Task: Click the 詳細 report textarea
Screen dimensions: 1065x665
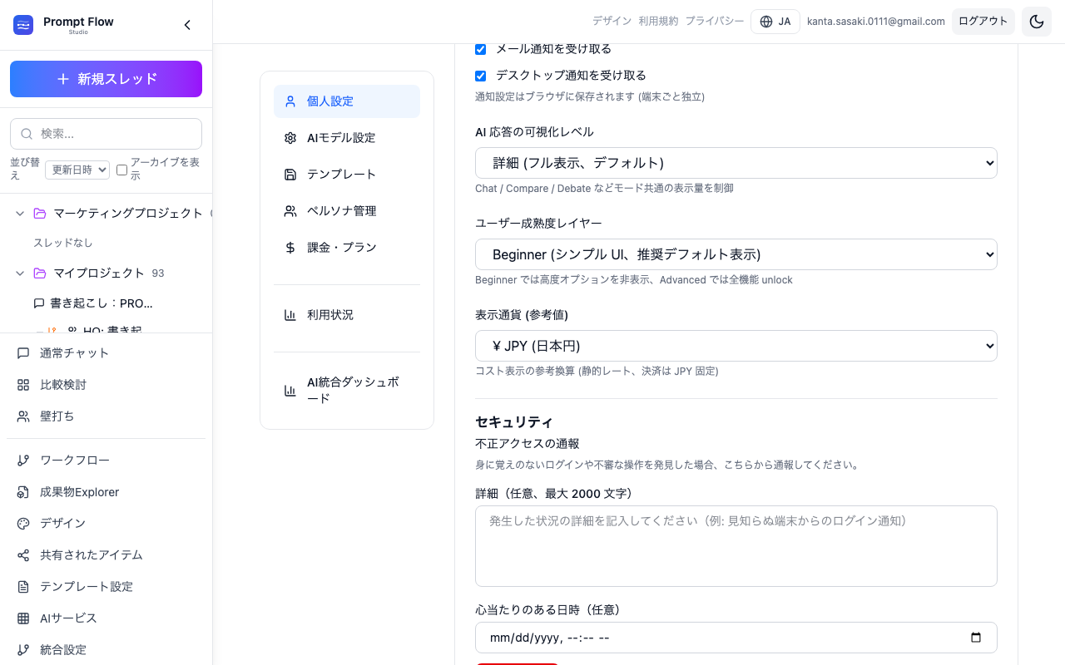Action: [736, 546]
